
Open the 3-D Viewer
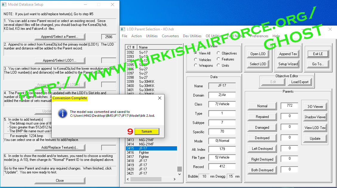315,107
